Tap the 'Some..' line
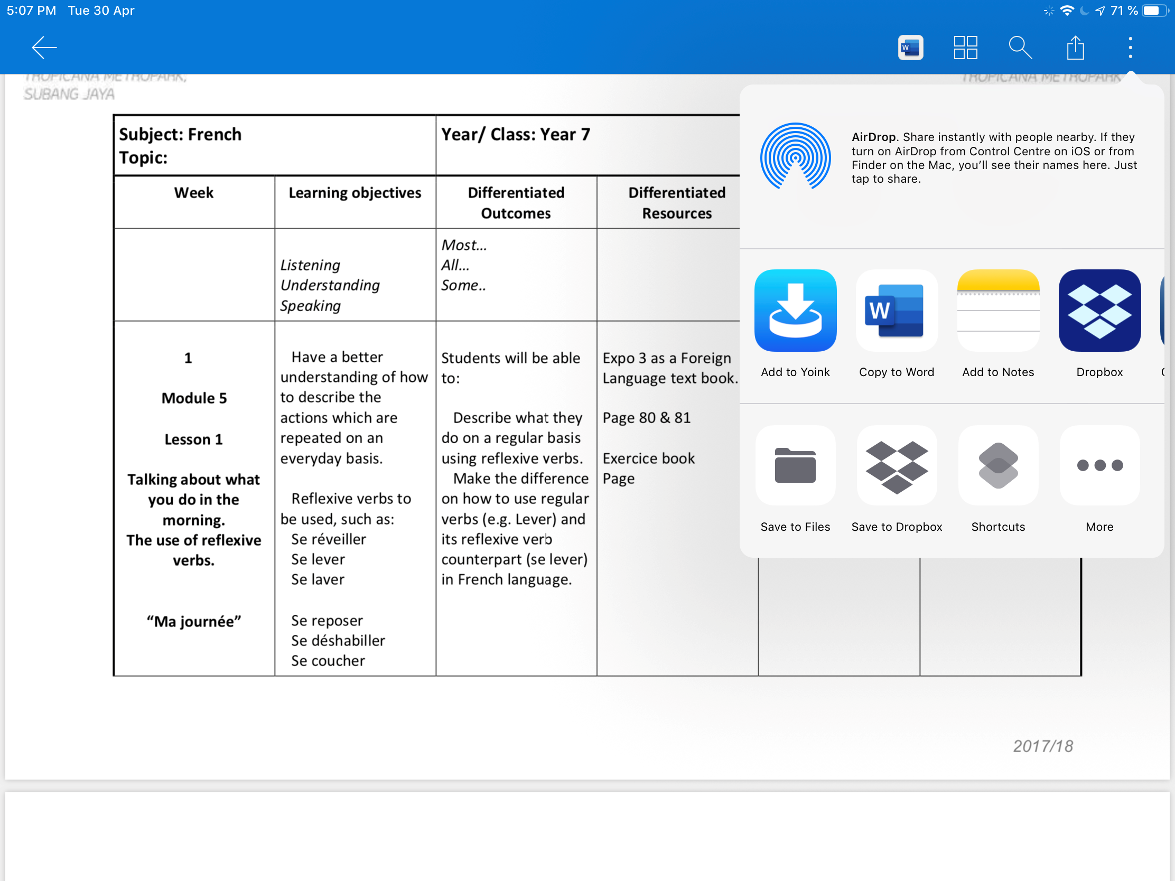The image size is (1175, 881). click(x=463, y=285)
